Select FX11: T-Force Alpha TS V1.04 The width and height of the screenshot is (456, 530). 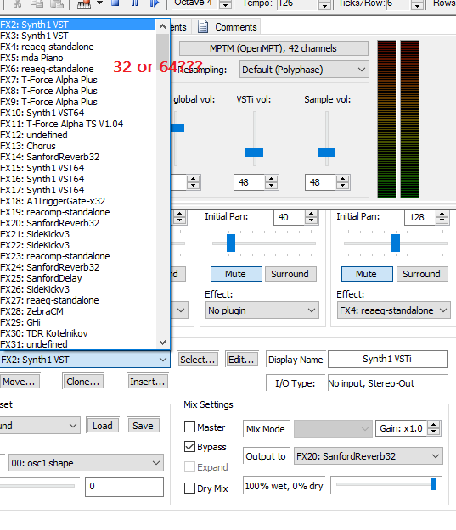coord(78,124)
